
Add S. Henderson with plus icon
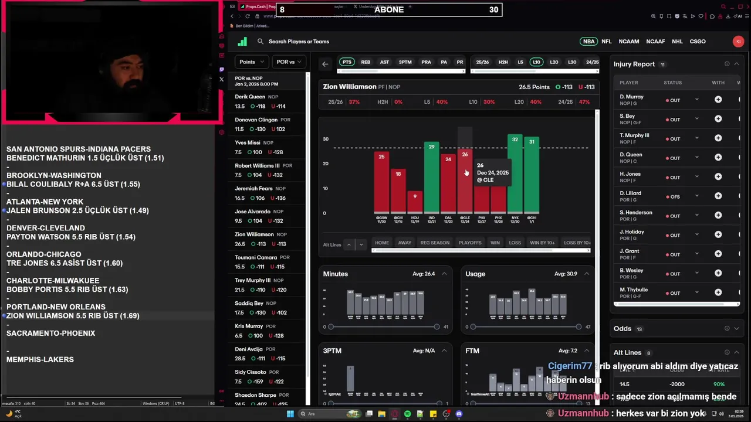[718, 216]
